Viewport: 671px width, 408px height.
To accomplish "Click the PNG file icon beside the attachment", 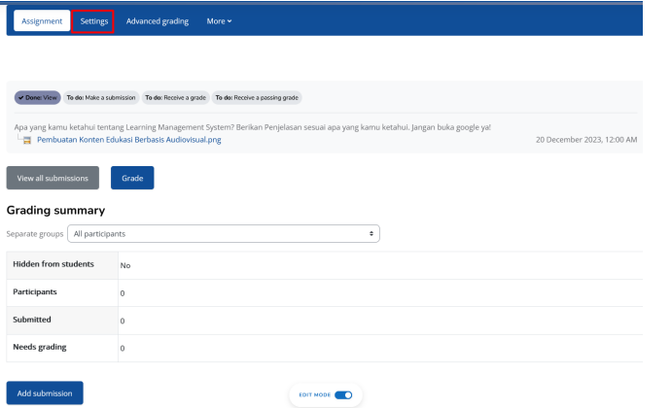I will coord(25,140).
